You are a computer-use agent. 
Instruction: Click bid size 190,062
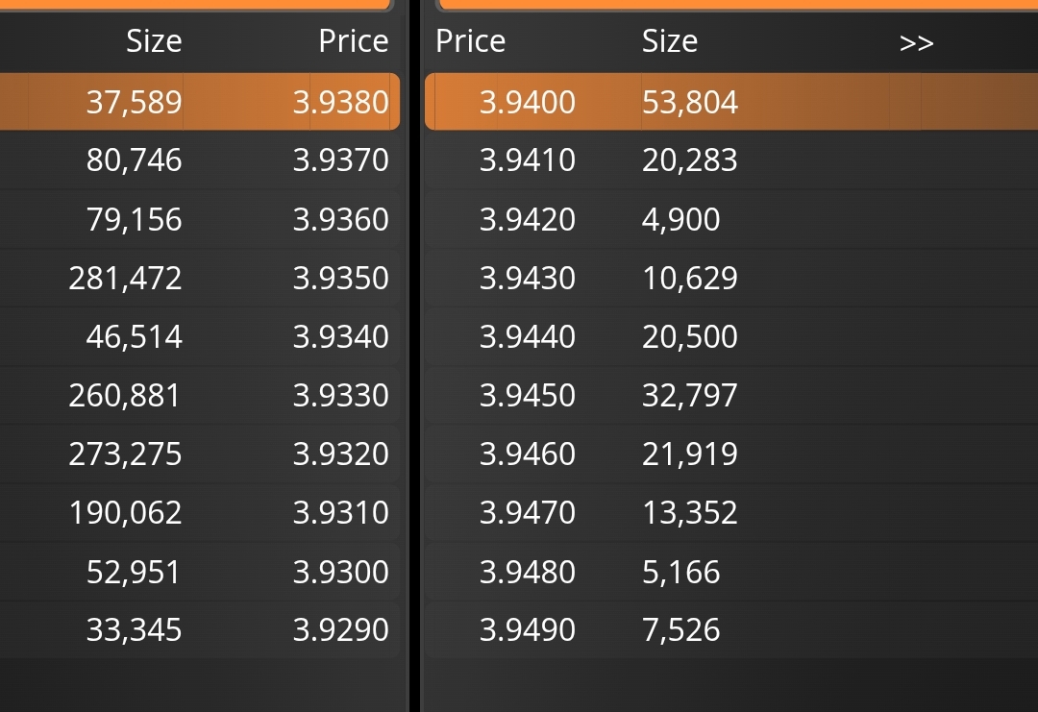125,512
